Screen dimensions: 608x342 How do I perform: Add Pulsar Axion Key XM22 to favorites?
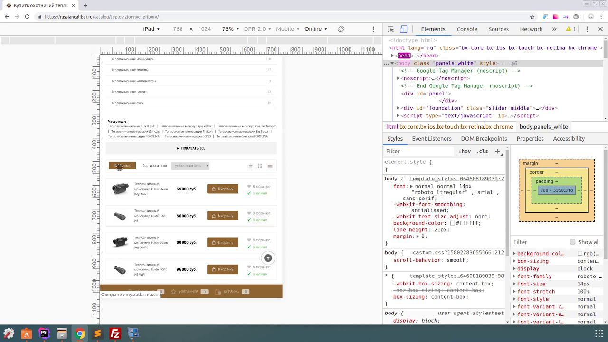[259, 187]
